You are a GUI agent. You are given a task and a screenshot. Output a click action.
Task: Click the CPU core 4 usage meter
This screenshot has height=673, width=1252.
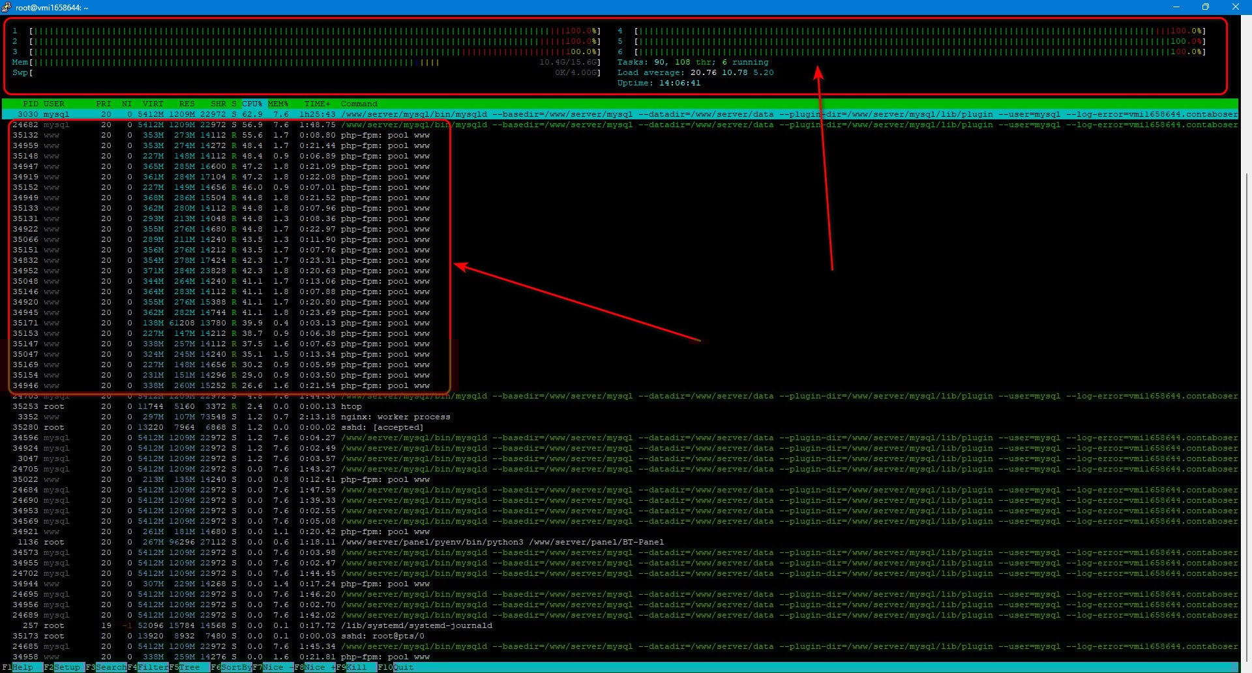coord(913,31)
